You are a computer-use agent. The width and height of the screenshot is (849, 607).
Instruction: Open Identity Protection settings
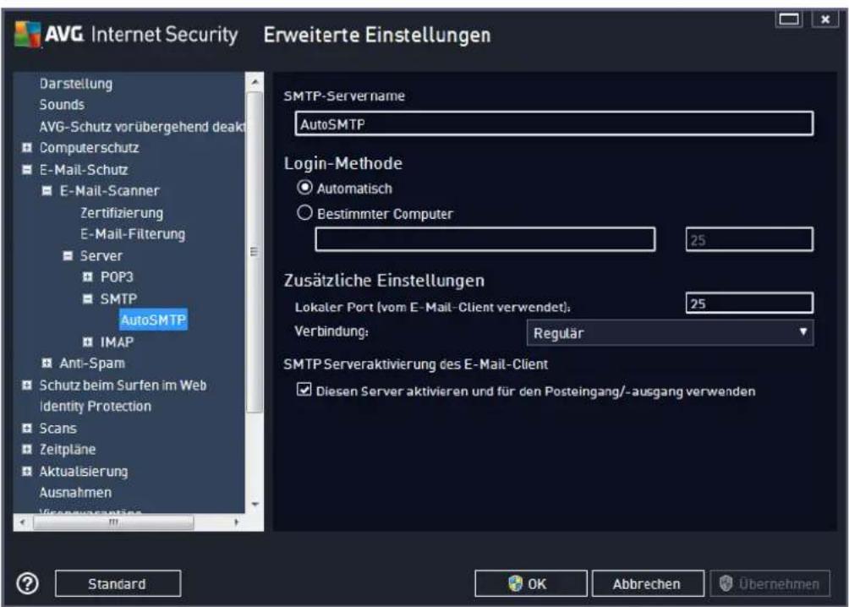(96, 406)
